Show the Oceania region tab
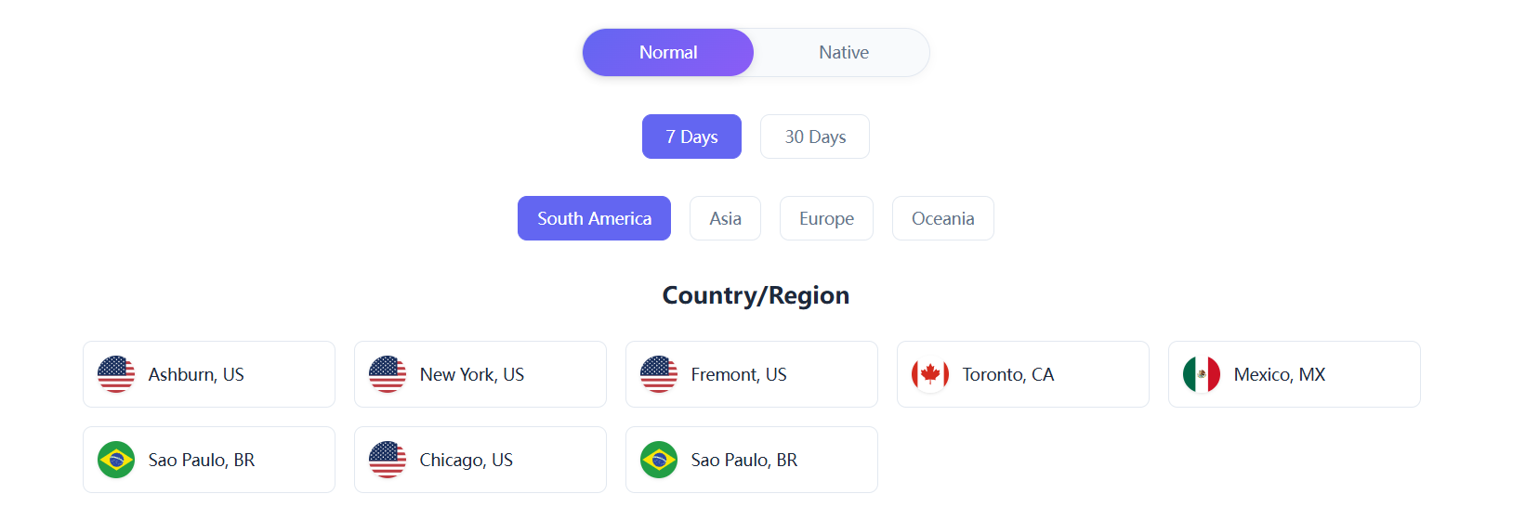 (942, 218)
